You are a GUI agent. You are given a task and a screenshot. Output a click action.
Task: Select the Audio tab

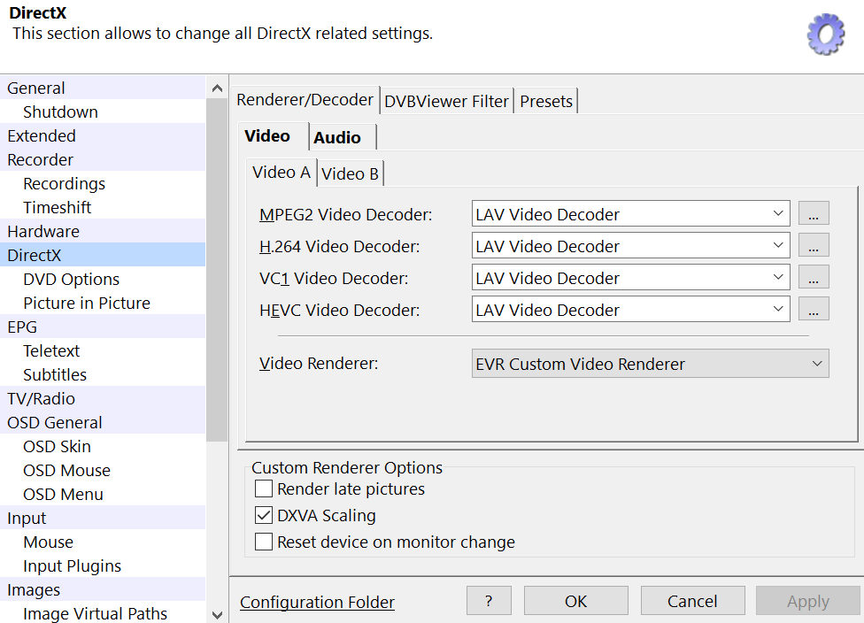coord(337,137)
